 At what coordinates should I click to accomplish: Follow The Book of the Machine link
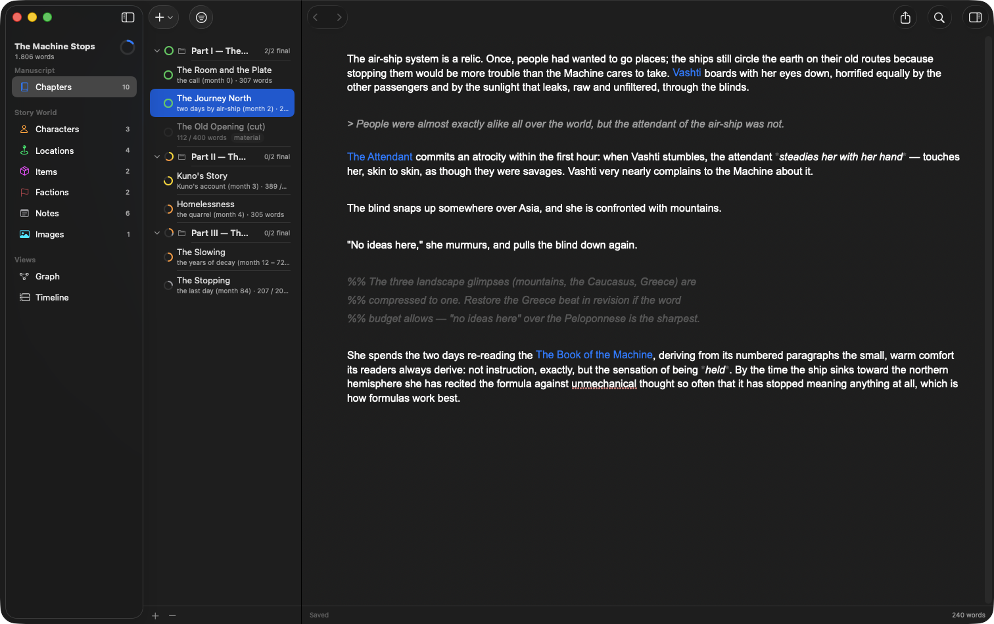pos(594,354)
